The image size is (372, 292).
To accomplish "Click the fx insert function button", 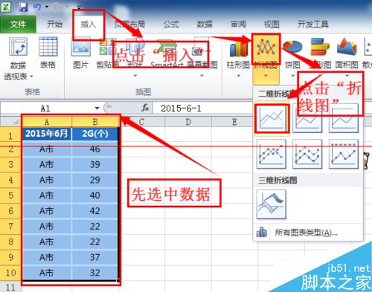I will coord(145,108).
